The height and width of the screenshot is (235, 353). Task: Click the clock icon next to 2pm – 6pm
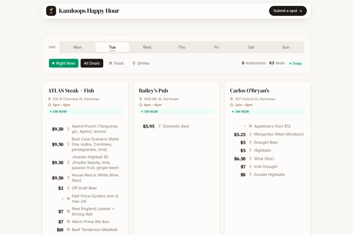[232, 105]
